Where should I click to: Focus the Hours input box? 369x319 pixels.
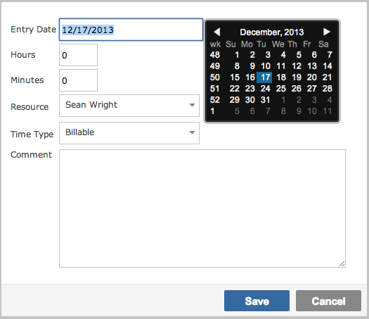pyautogui.click(x=78, y=55)
